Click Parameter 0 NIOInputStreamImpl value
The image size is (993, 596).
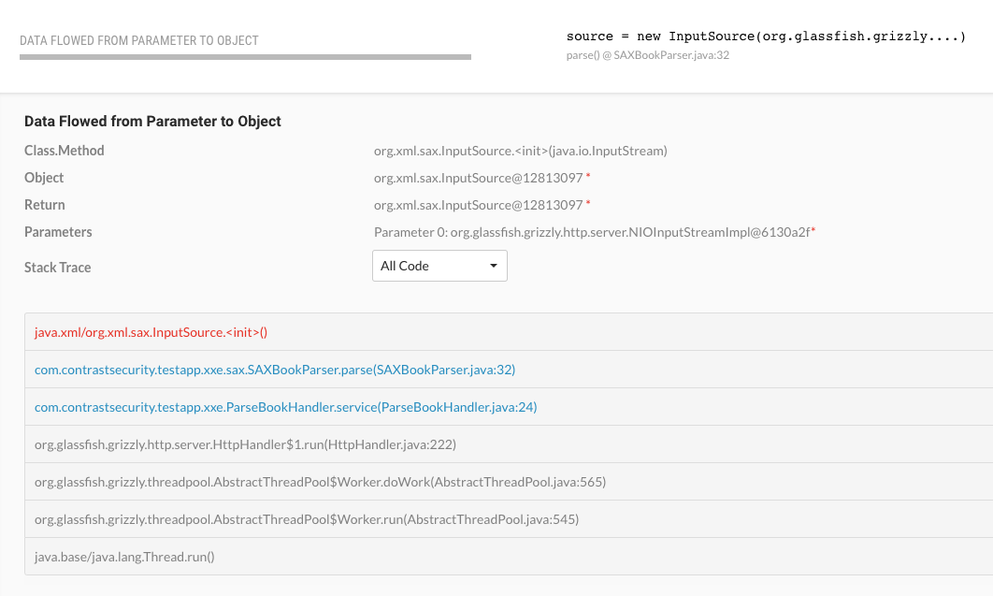592,232
